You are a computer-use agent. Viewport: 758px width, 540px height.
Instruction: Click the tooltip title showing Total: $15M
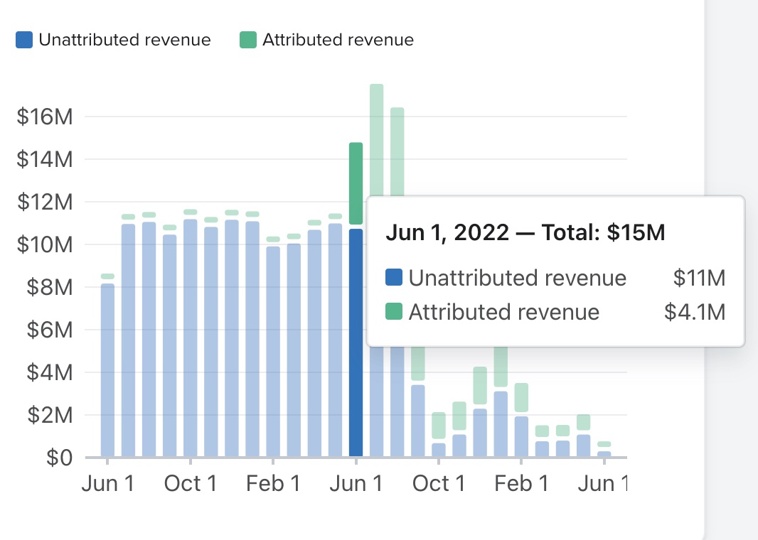(x=525, y=232)
